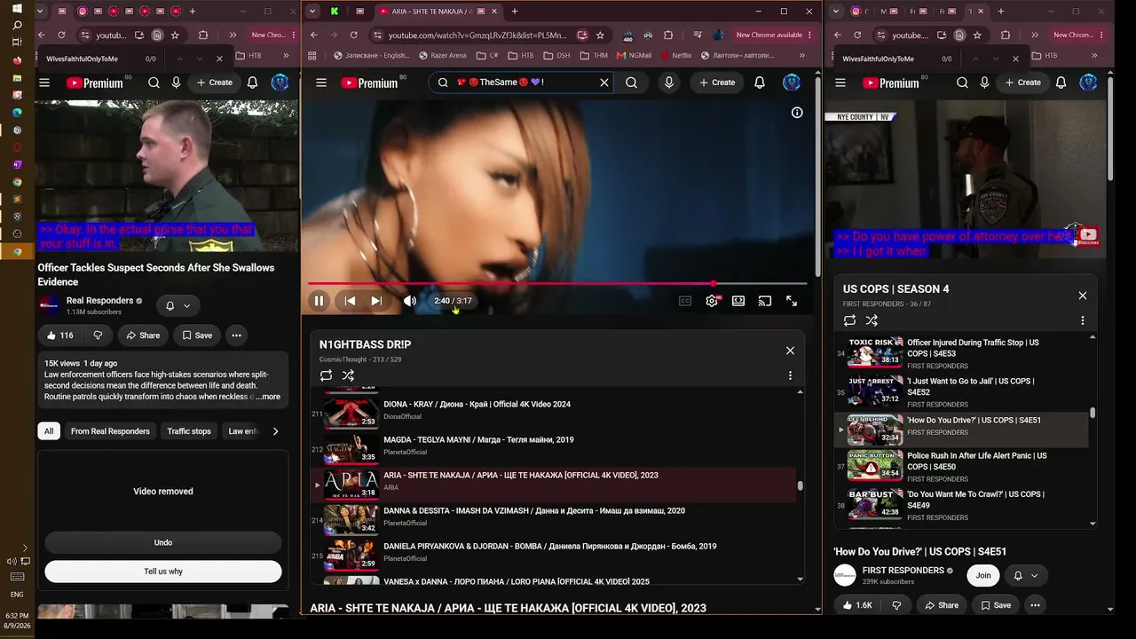Open Real Responders channel link

(x=99, y=301)
